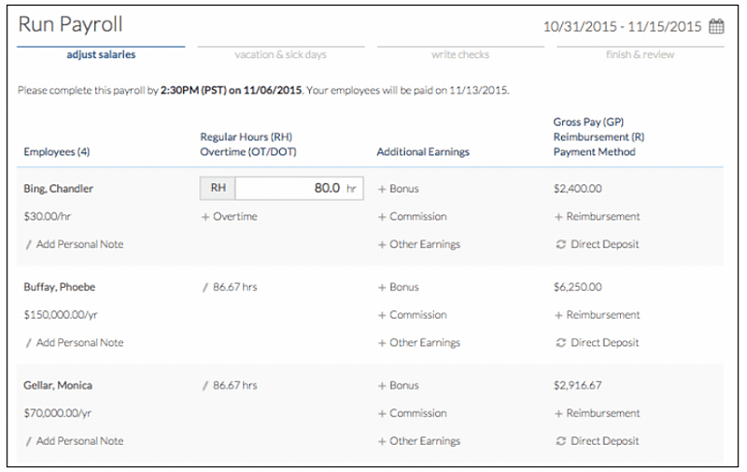
Task: Add Personal Note for Bing, Chandler
Action: (75, 244)
